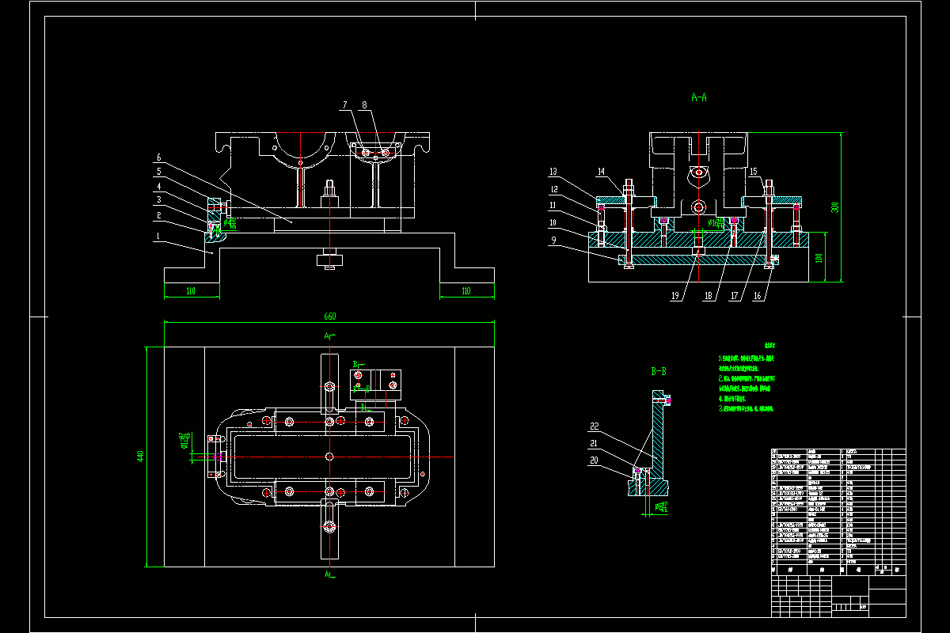Click part balloon number 7
The image size is (950, 633).
coord(345,104)
